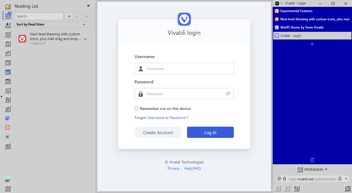
Task: Click the Log in button
Action: tap(210, 132)
